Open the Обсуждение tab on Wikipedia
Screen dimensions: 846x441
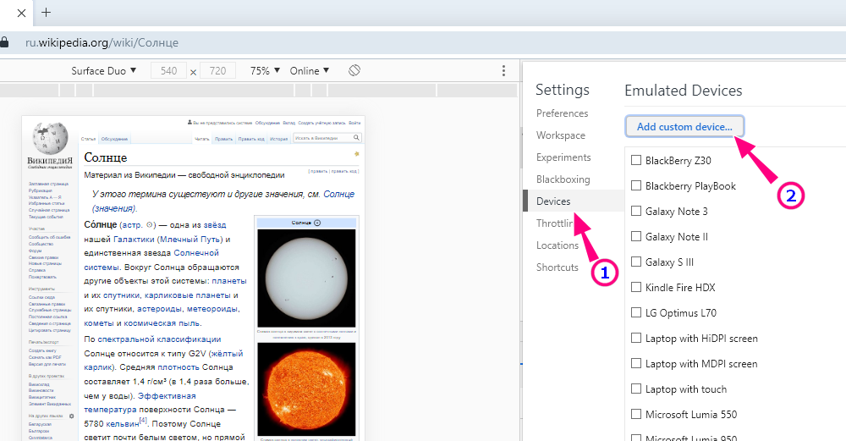114,140
